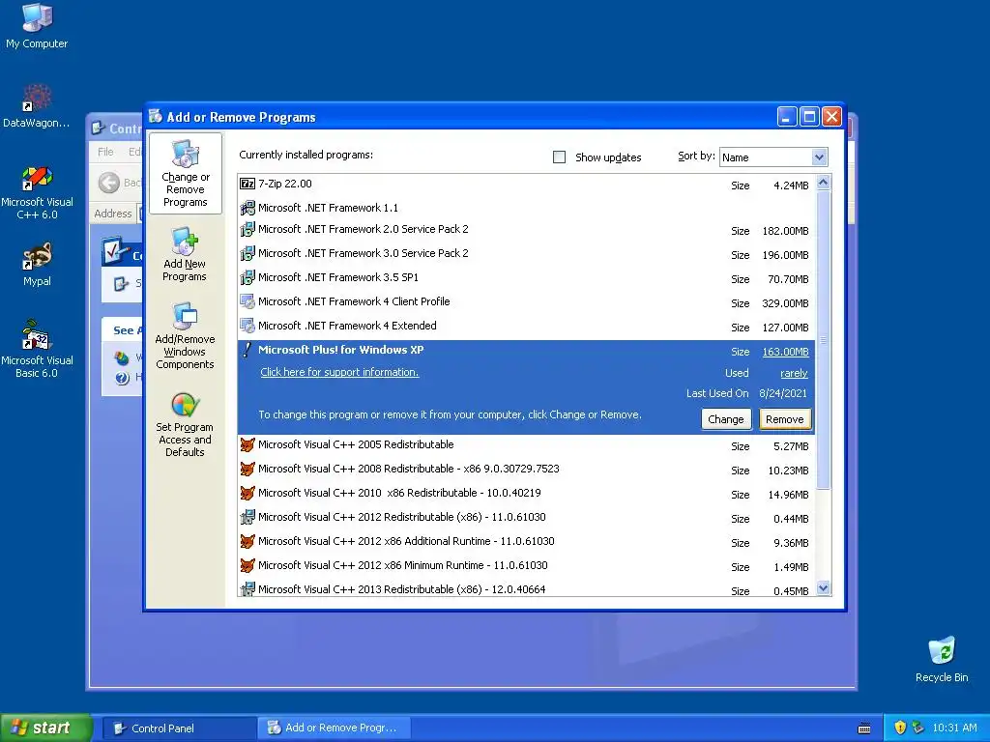Screen dimensions: 990x742
Task: Open the Click here for support information link
Action: pyautogui.click(x=339, y=372)
